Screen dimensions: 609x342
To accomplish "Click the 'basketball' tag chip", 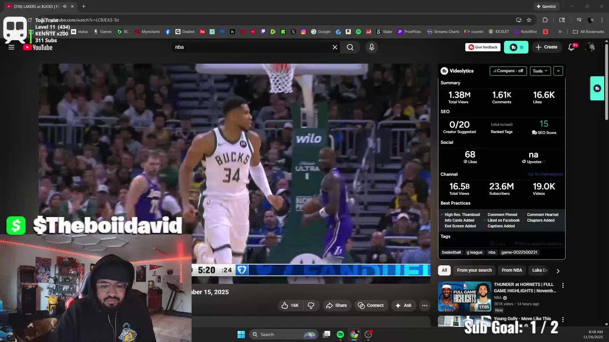I will pyautogui.click(x=452, y=252).
